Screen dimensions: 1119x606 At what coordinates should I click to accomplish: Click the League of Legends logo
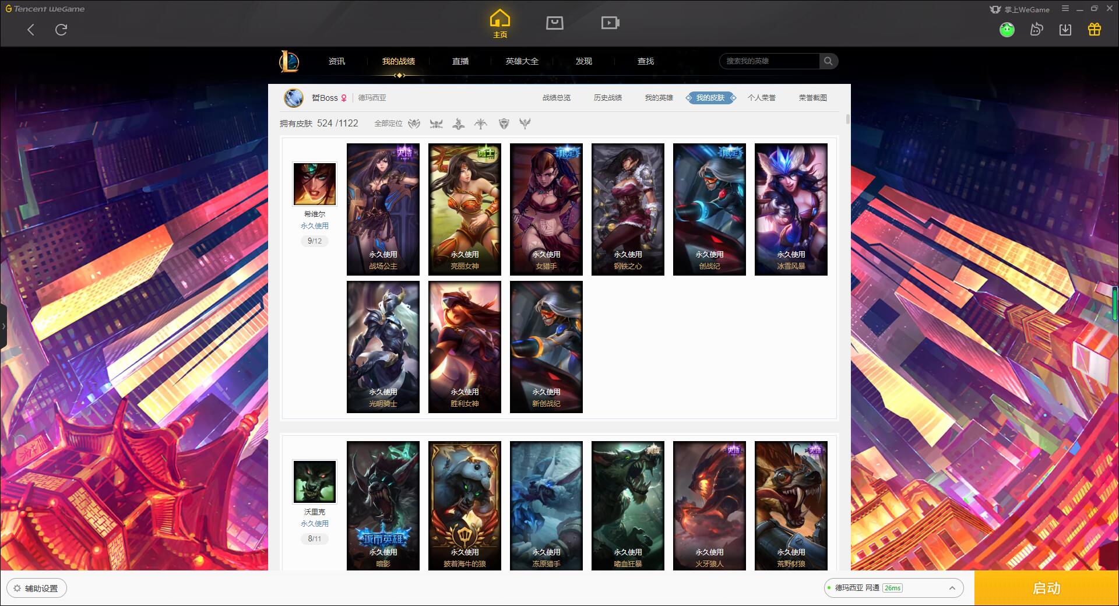(289, 61)
